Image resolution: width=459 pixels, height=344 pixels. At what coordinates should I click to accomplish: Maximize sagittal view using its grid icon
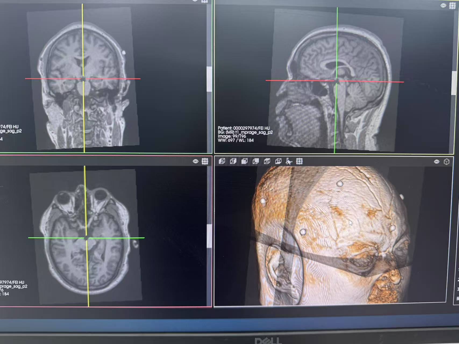point(453,6)
